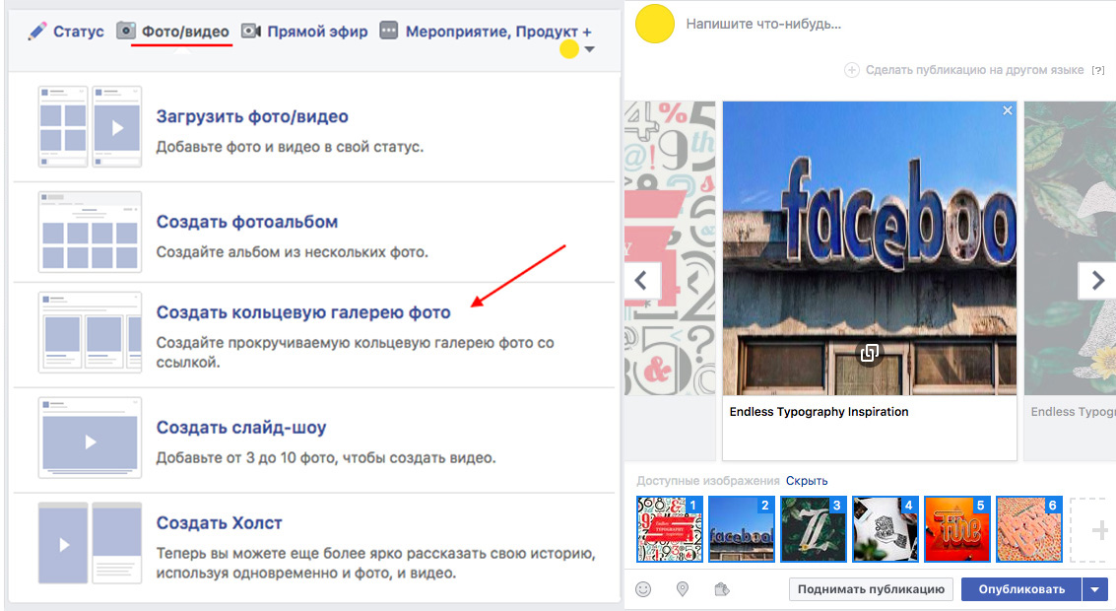Click the carousel icon on the facebook image
This screenshot has width=1116, height=611.
[869, 353]
